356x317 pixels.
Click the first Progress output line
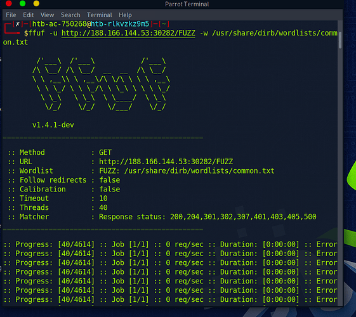tap(170, 245)
